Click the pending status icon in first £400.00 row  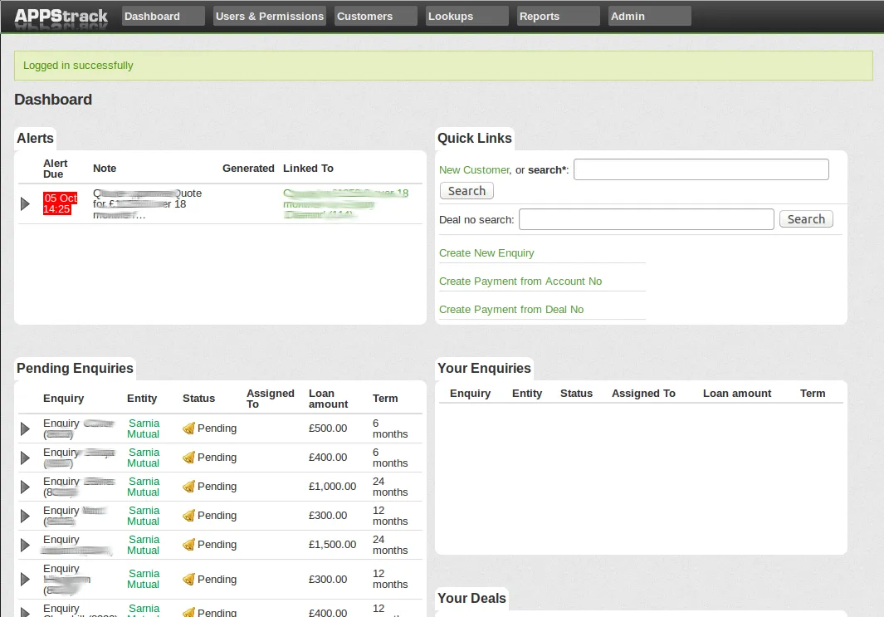189,458
